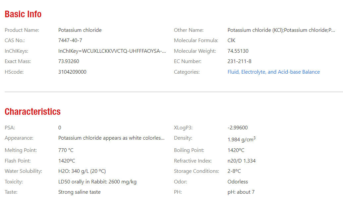
Task: Open the Fluid, Electrolyte, and Acid-base Balance link
Action: pos(273,72)
